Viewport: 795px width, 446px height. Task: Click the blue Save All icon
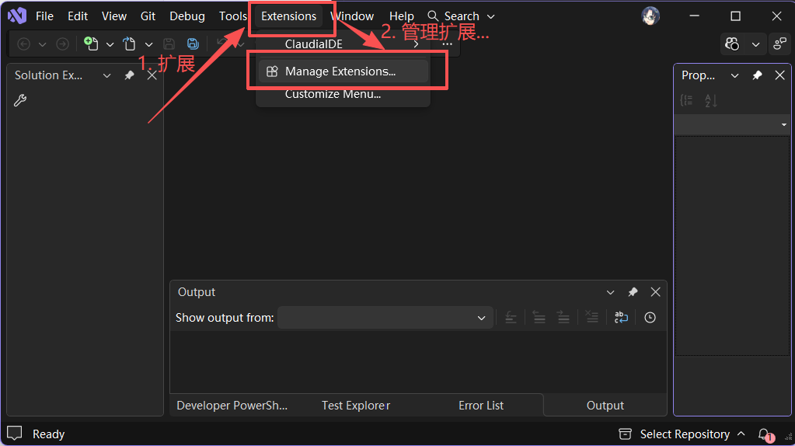[193, 44]
